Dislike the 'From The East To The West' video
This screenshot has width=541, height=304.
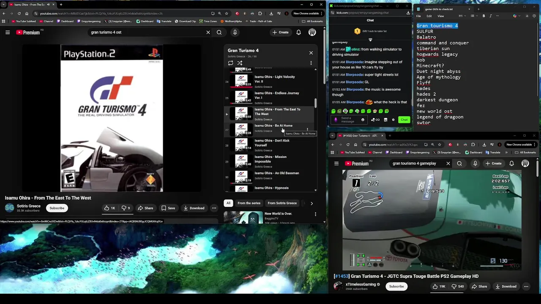tap(126, 208)
